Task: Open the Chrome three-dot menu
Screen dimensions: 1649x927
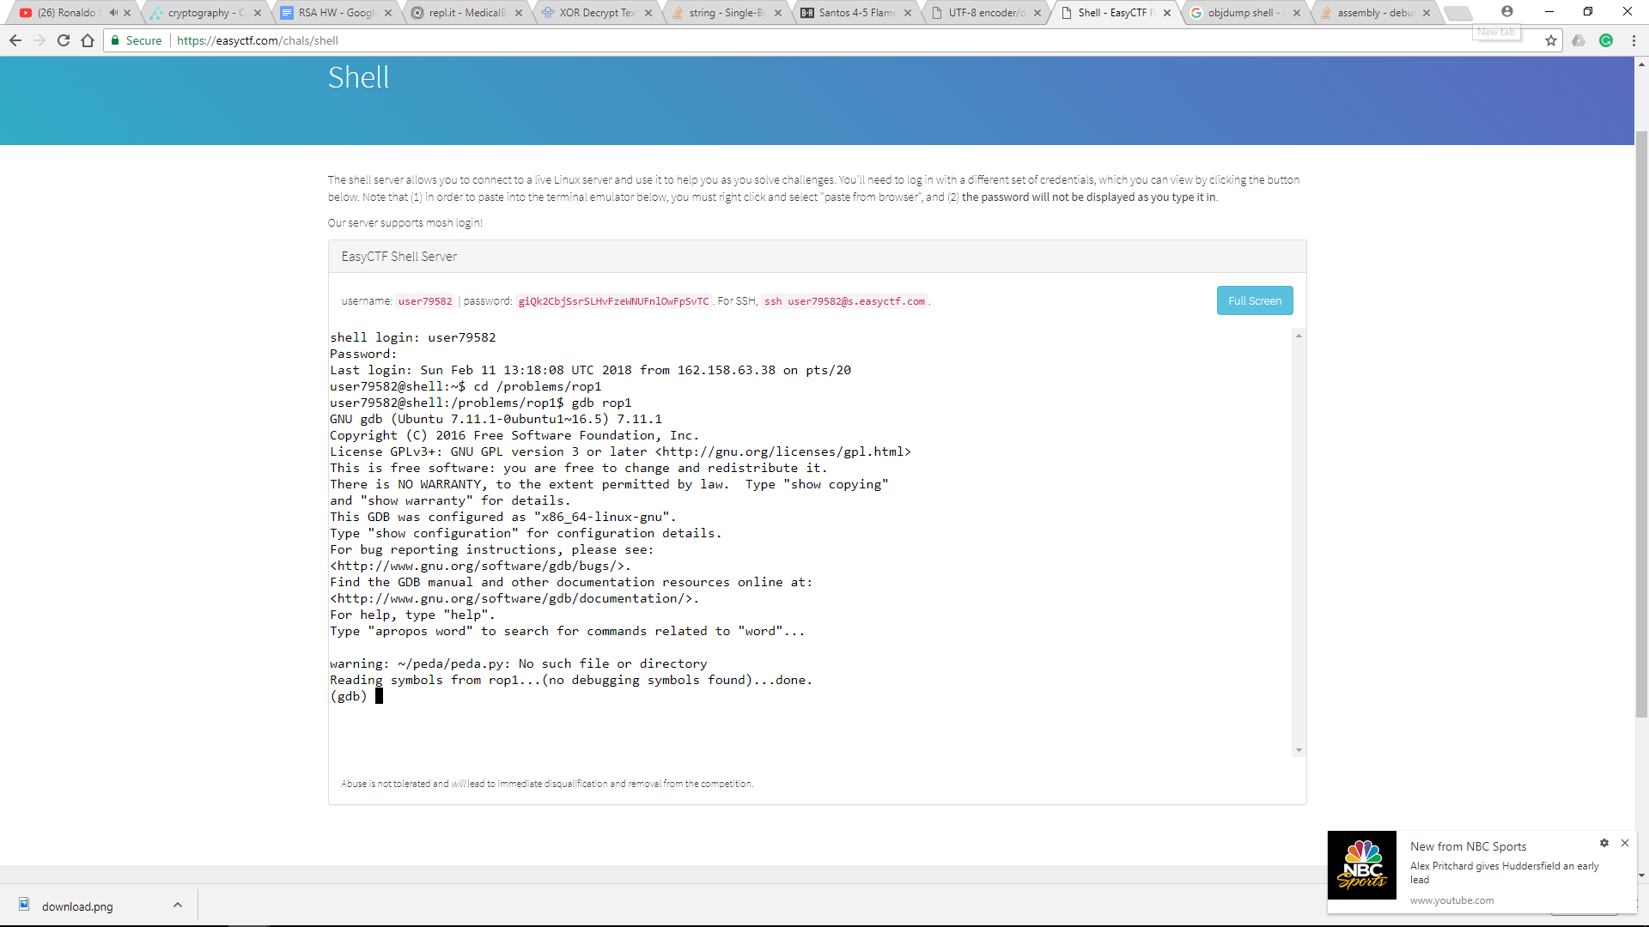Action: tap(1634, 40)
